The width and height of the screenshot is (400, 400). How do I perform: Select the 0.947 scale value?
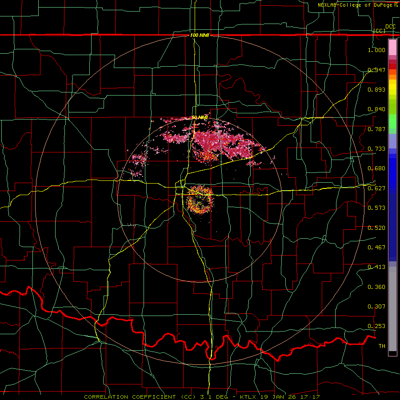tap(376, 70)
